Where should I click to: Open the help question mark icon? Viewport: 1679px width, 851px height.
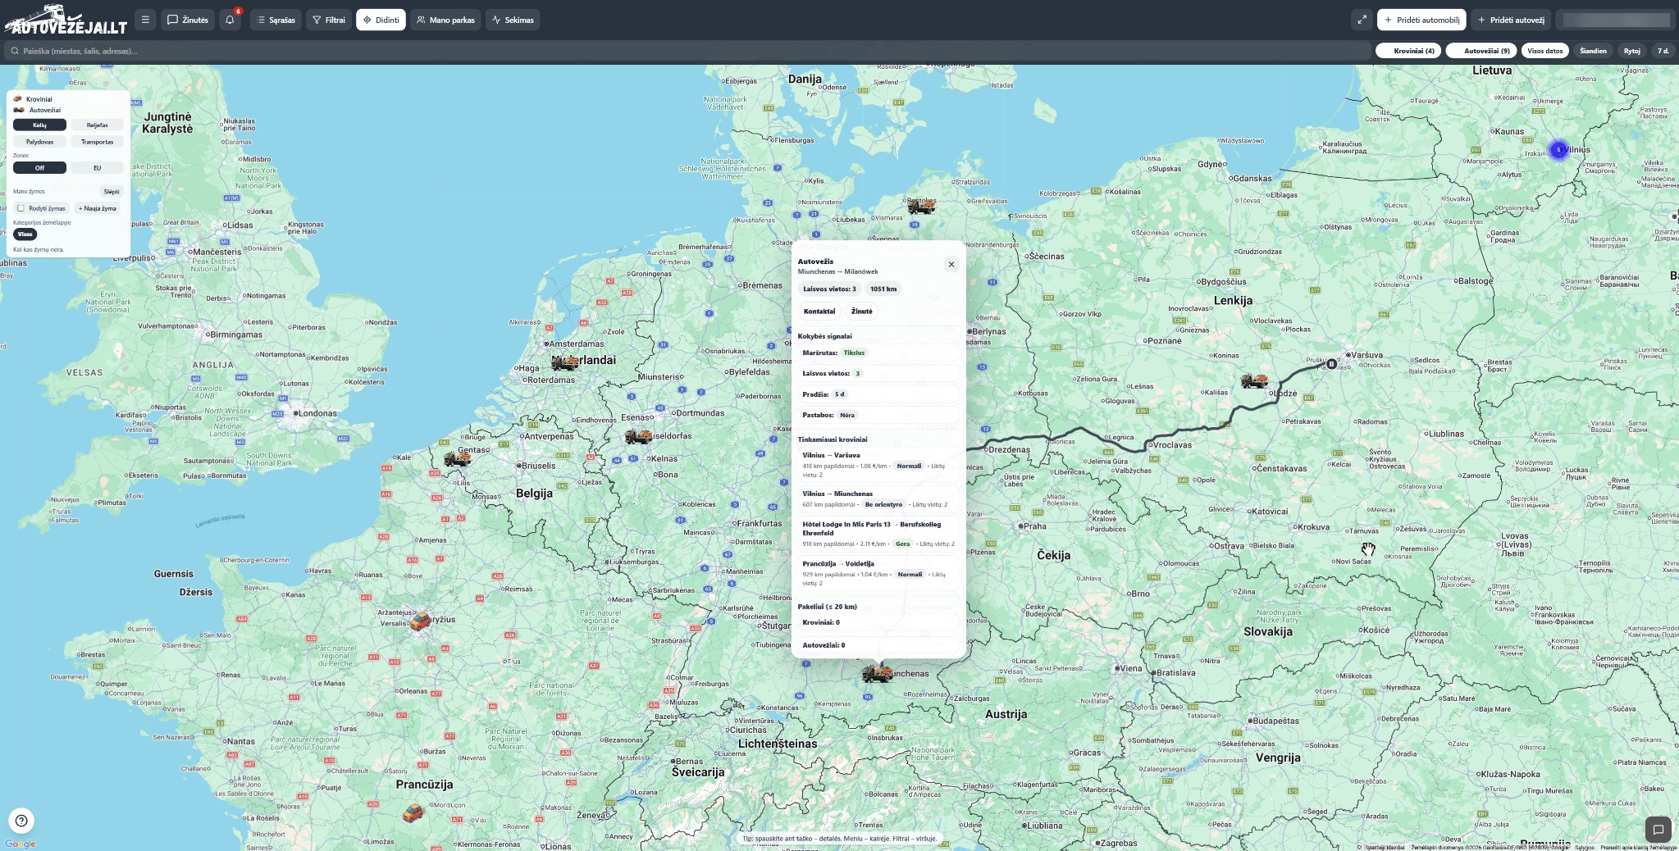point(21,821)
